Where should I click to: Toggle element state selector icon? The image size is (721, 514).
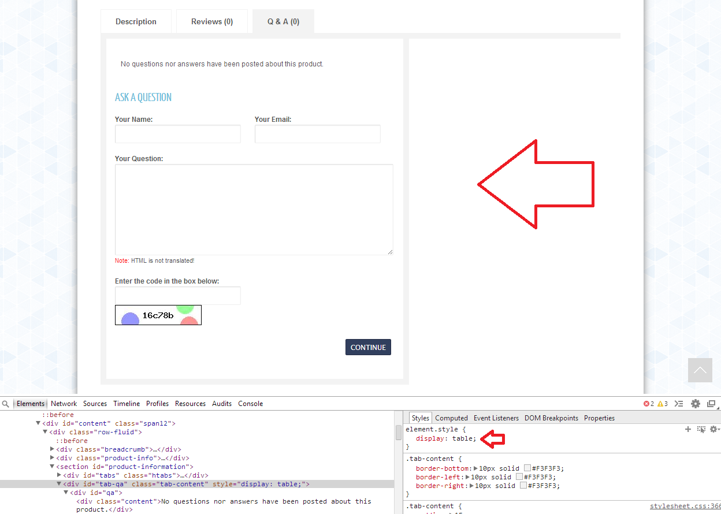point(701,429)
